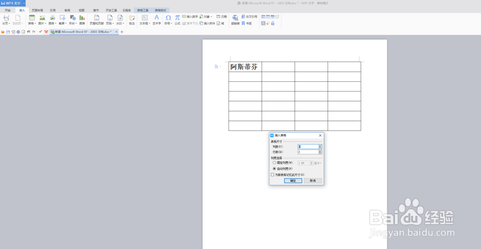Switch to the 视图 tab
481x249 pixels.
tap(82, 11)
